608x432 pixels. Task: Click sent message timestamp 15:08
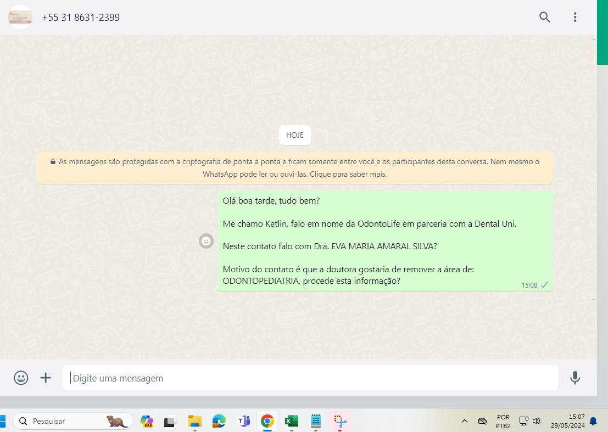(529, 285)
